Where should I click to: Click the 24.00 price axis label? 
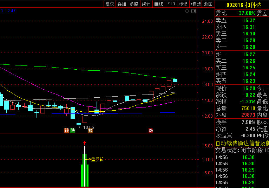(x=207, y=21)
